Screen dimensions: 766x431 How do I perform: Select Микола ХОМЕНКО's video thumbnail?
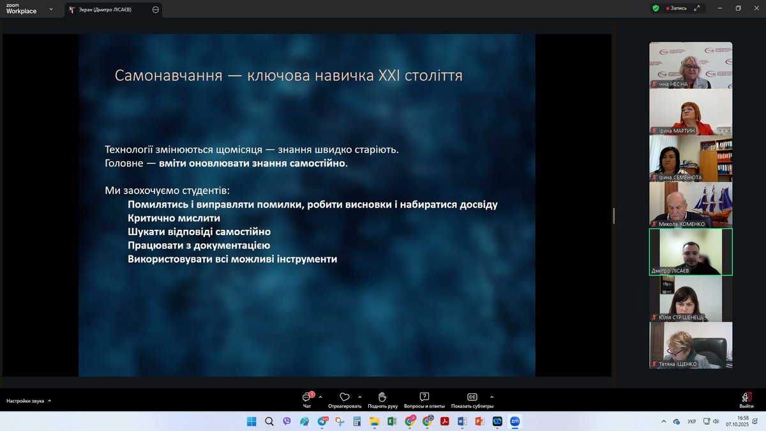[691, 205]
